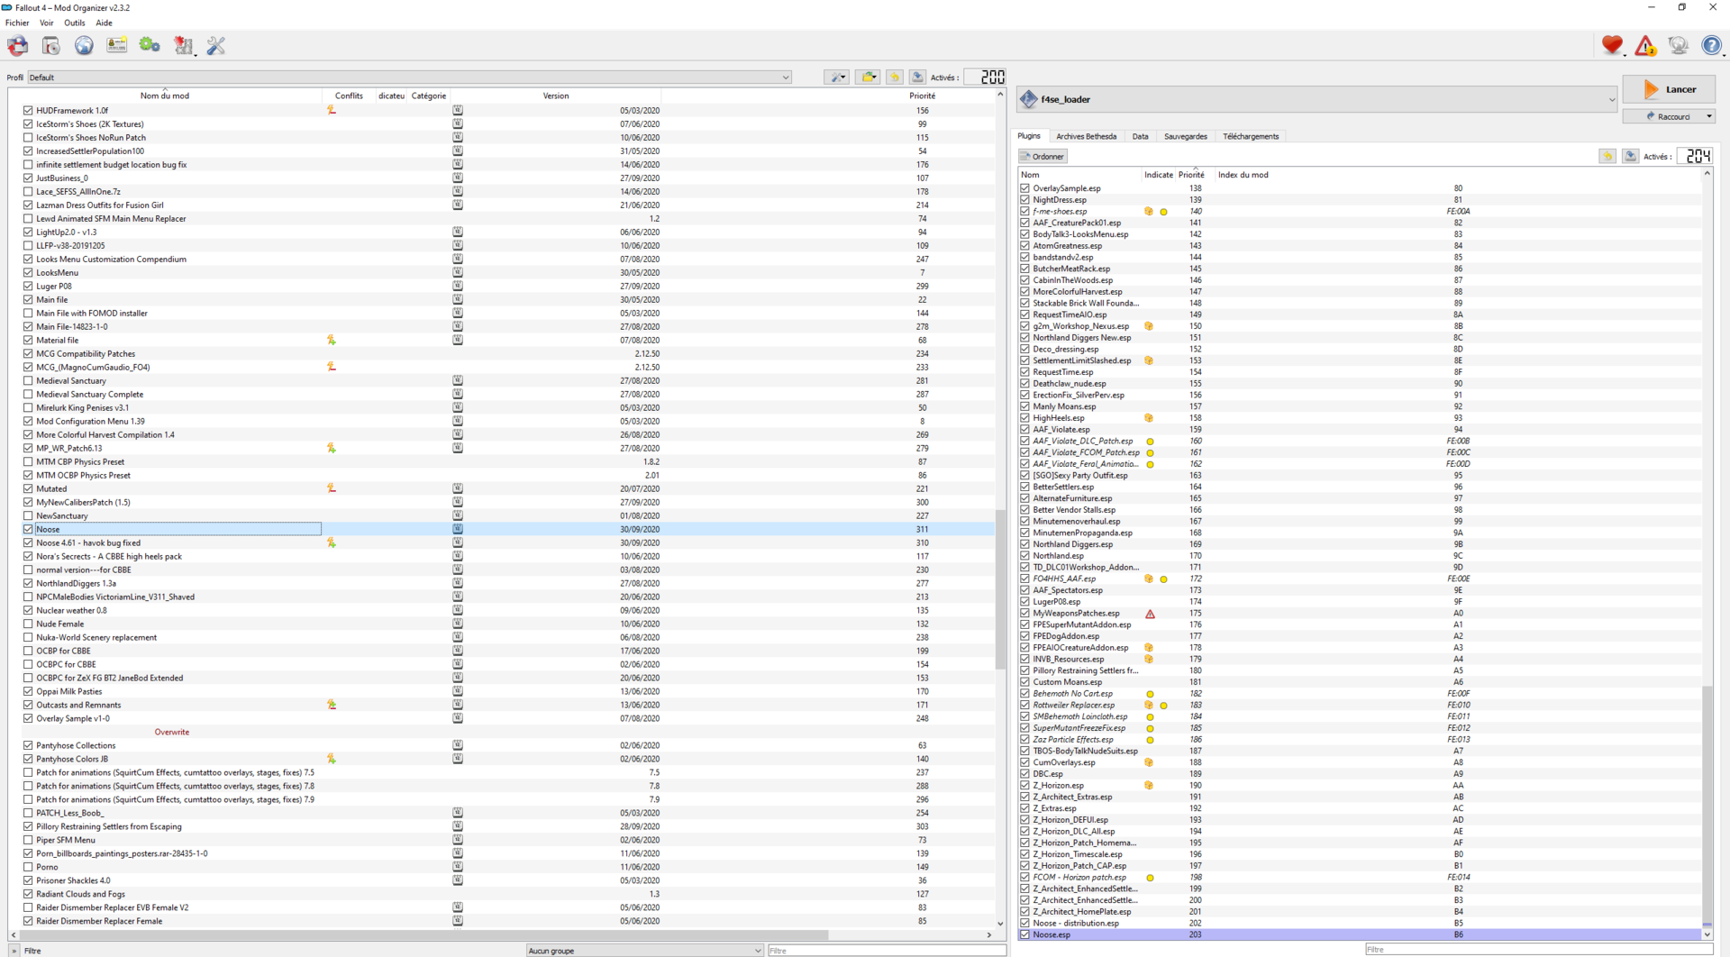The image size is (1730, 957).
Task: Open the puzzle-piece tools plugins icon
Action: 184,46
